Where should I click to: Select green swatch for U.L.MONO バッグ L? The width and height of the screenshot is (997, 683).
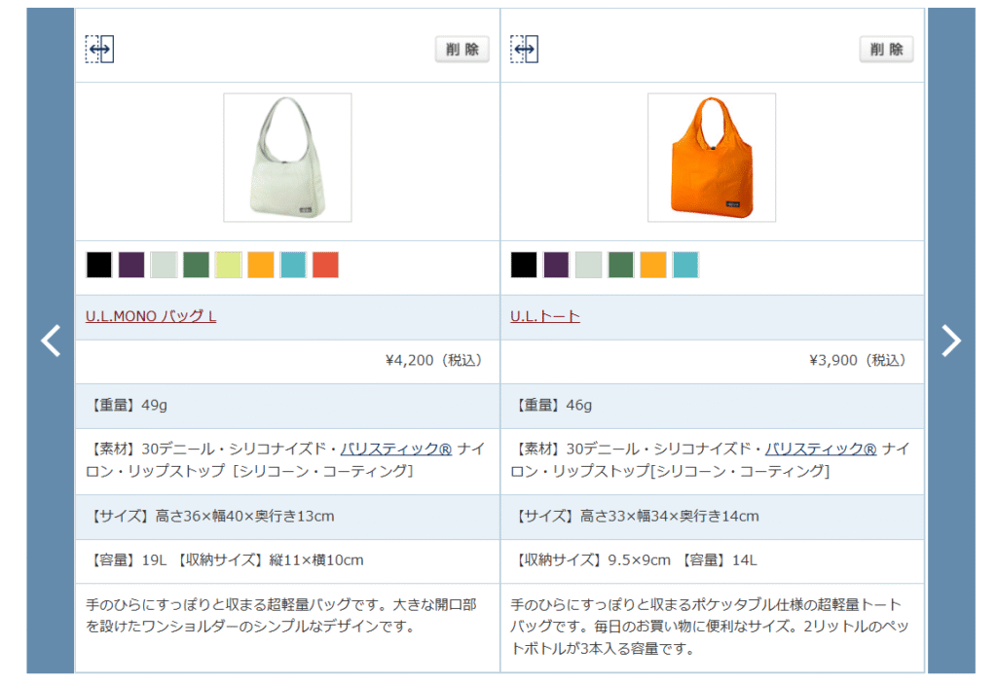[x=197, y=265]
